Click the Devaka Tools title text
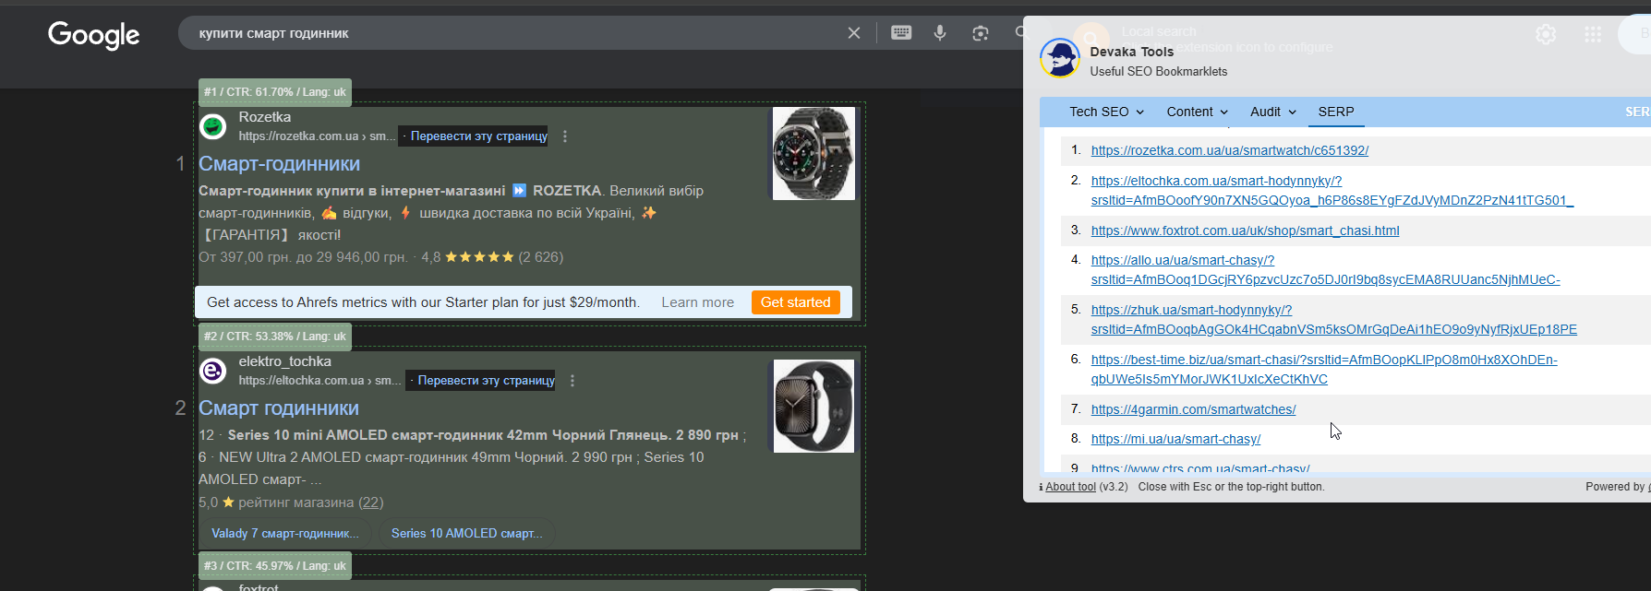Screen dimensions: 1651x591 (x=1131, y=52)
